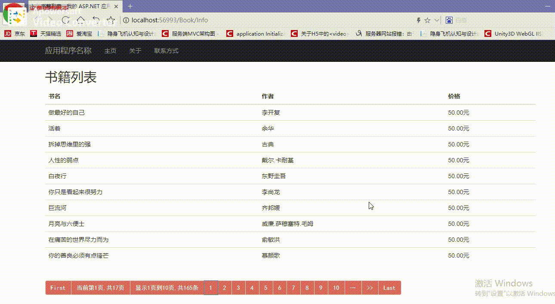Click the book title 人性的弱点
555x304 pixels.
click(64, 160)
